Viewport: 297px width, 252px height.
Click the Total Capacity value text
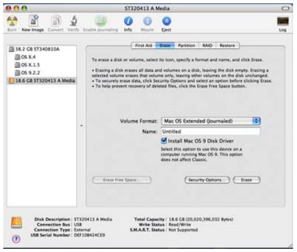click(201, 219)
